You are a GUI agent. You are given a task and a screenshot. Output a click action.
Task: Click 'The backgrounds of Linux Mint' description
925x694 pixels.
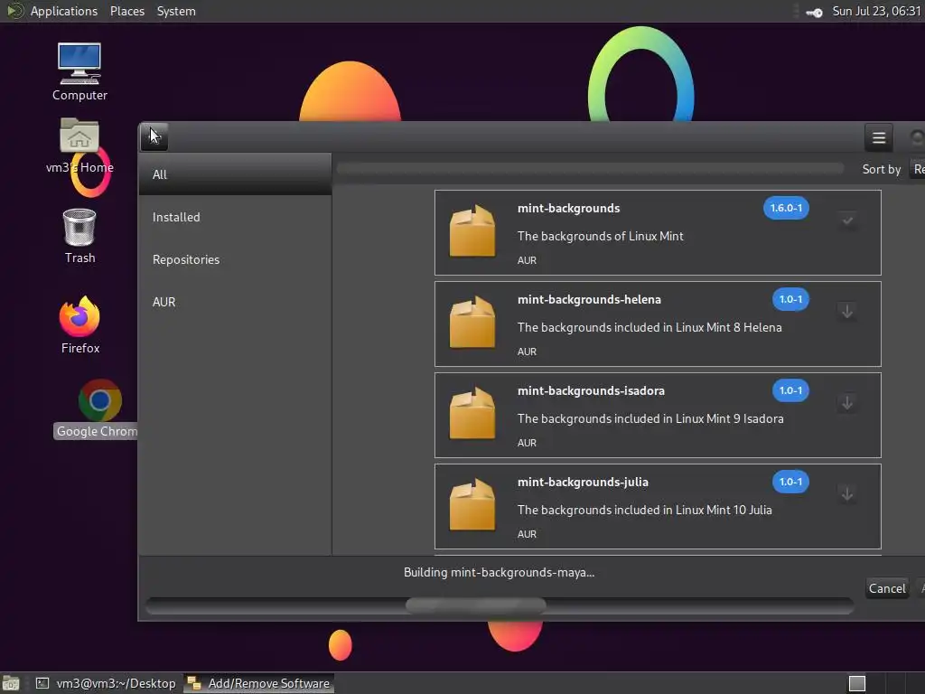tap(601, 236)
